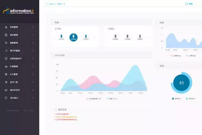202x135 pixels.
Task: Click the CPU/内存 panel heading
Action: point(59,55)
